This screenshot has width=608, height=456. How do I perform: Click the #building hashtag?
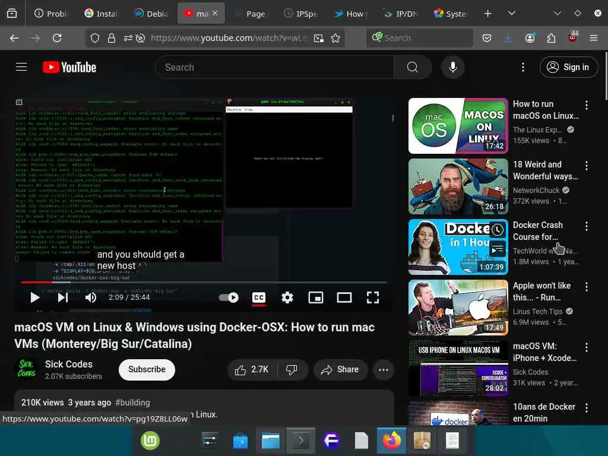(132, 403)
